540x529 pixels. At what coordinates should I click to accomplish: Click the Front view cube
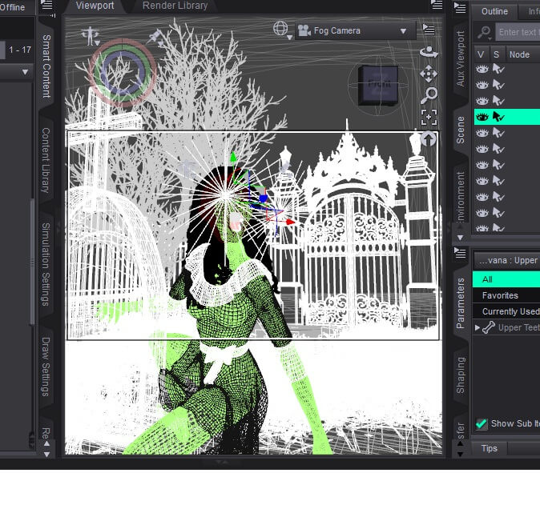point(378,86)
